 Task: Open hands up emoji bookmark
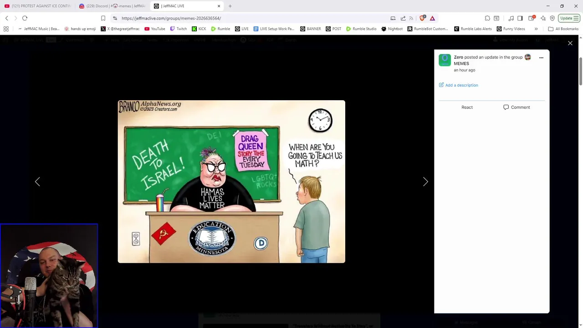pyautogui.click(x=80, y=29)
